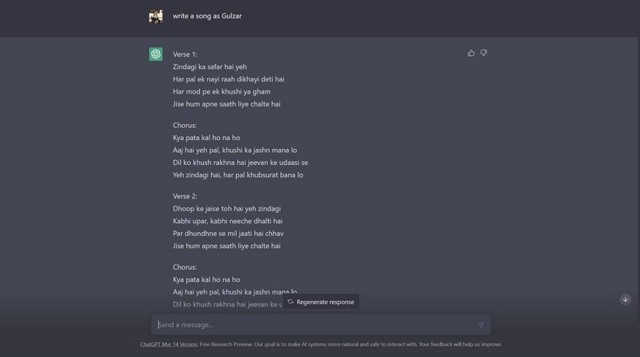The height and width of the screenshot is (357, 640).
Task: Click the user profile avatar
Action: coord(156,16)
